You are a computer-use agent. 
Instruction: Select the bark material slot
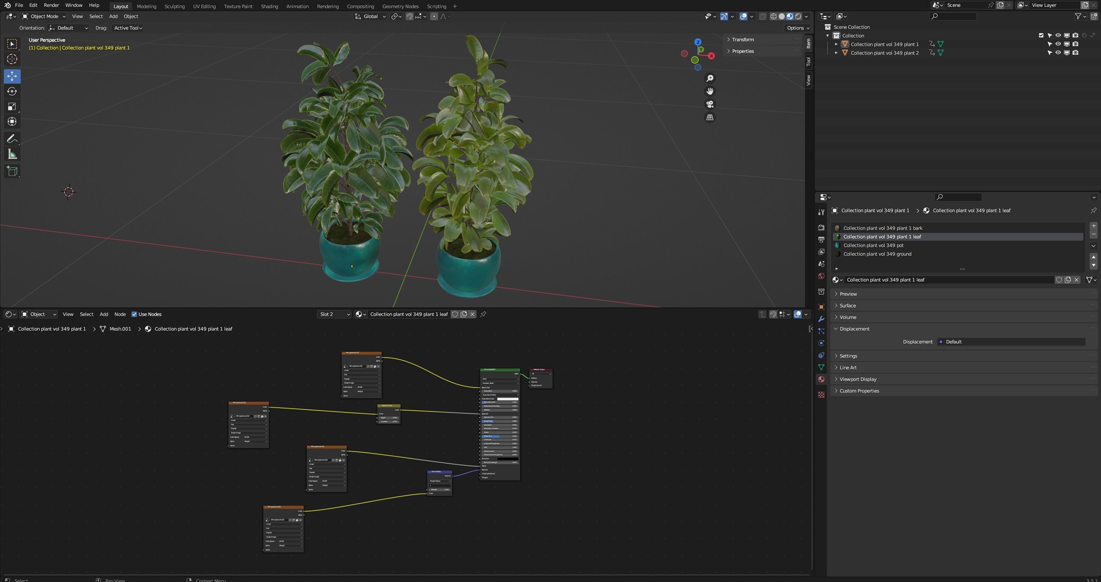pos(957,228)
